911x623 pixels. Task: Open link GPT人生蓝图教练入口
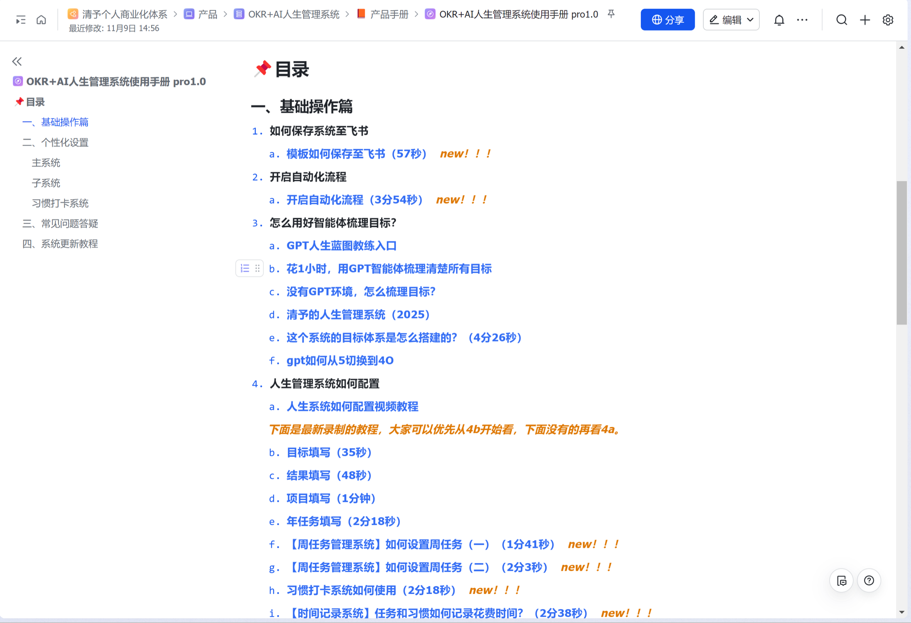[x=341, y=246]
